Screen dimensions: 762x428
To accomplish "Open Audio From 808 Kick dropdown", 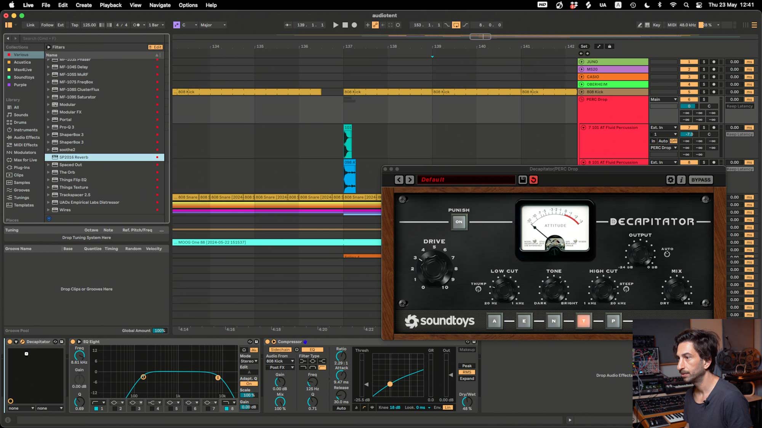I will tap(280, 361).
